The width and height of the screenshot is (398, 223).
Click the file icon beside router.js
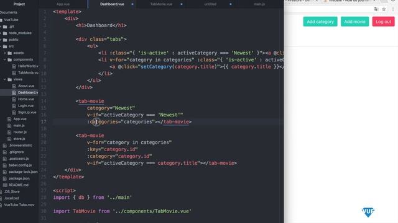9,132
